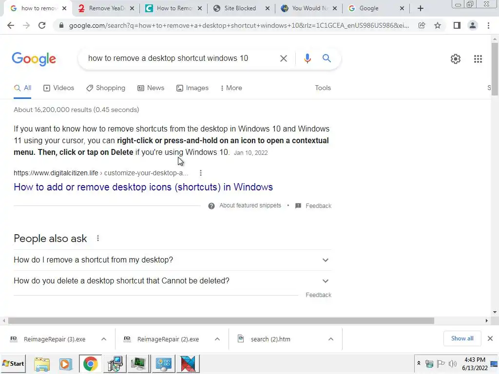
Task: Reload the current page
Action: pos(42,25)
